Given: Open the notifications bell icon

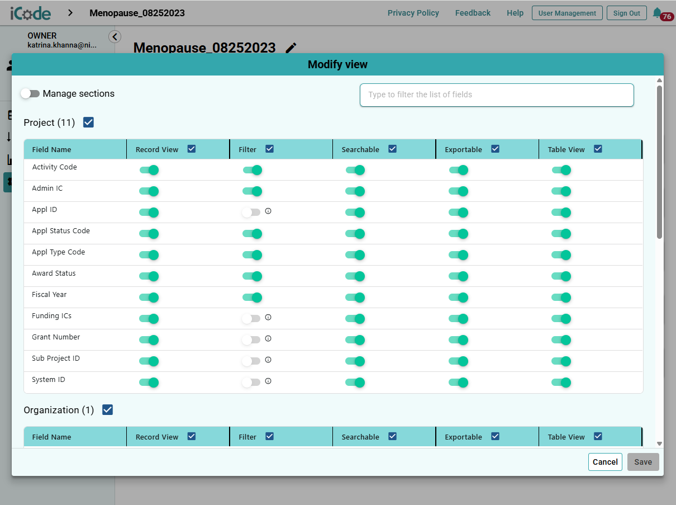Looking at the screenshot, I should (x=658, y=12).
